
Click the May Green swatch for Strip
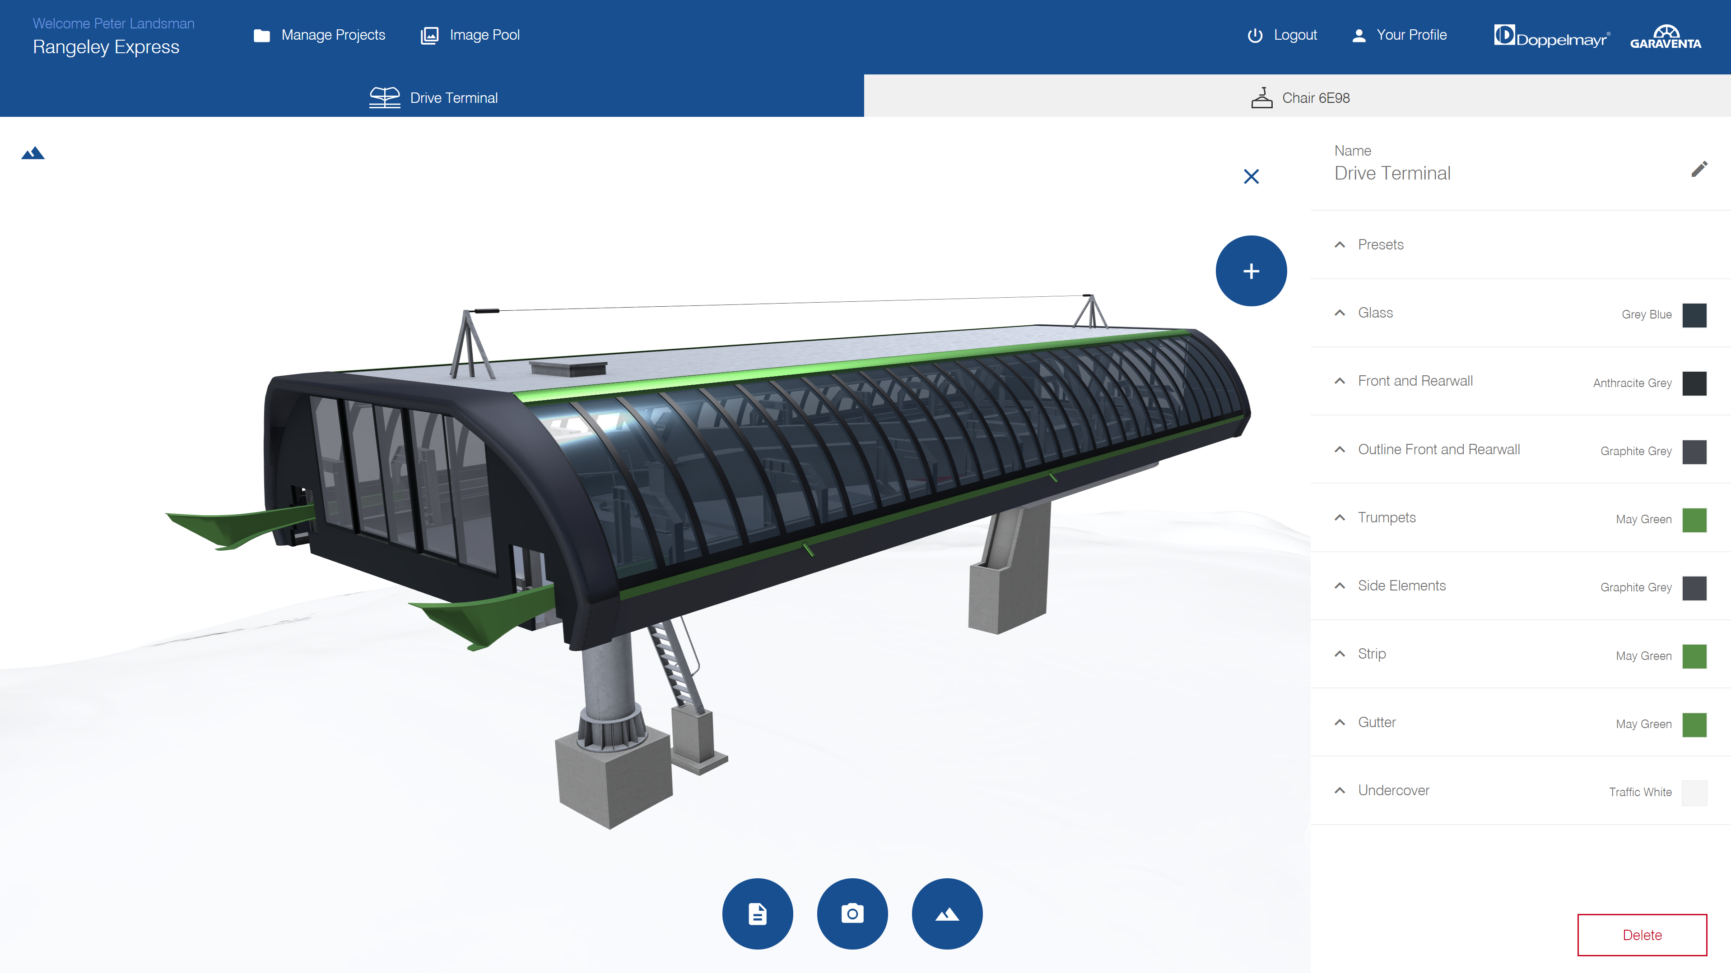pos(1694,656)
